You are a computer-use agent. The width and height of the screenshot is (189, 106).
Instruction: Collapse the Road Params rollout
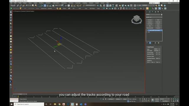pyautogui.click(x=151, y=47)
